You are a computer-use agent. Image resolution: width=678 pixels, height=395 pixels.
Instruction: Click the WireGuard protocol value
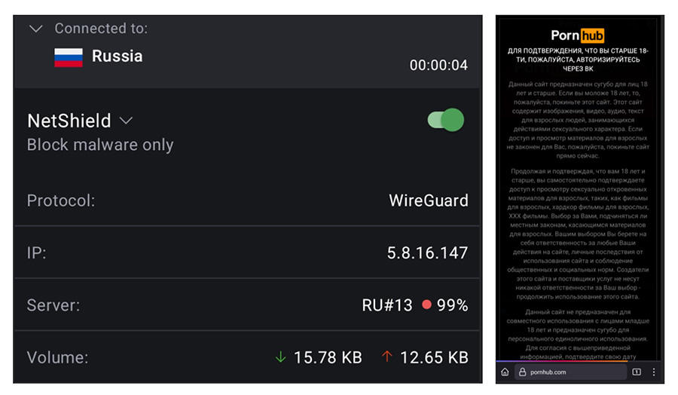428,201
